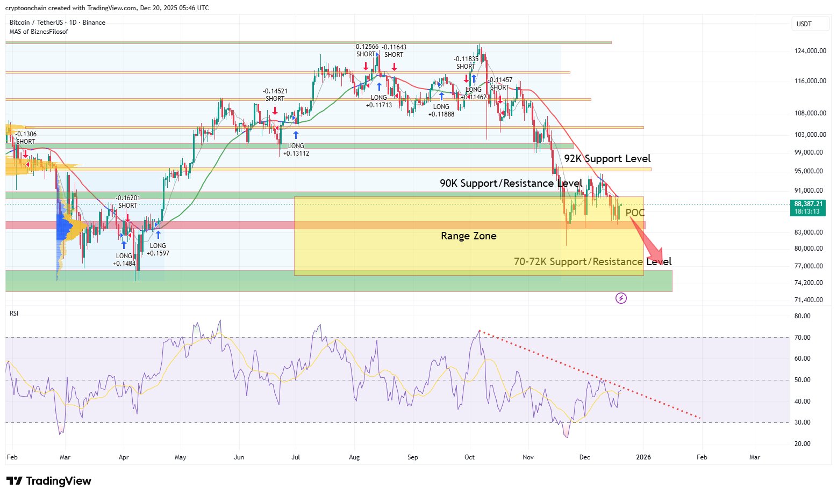Toggle the current price label 88,387.21

(808, 204)
